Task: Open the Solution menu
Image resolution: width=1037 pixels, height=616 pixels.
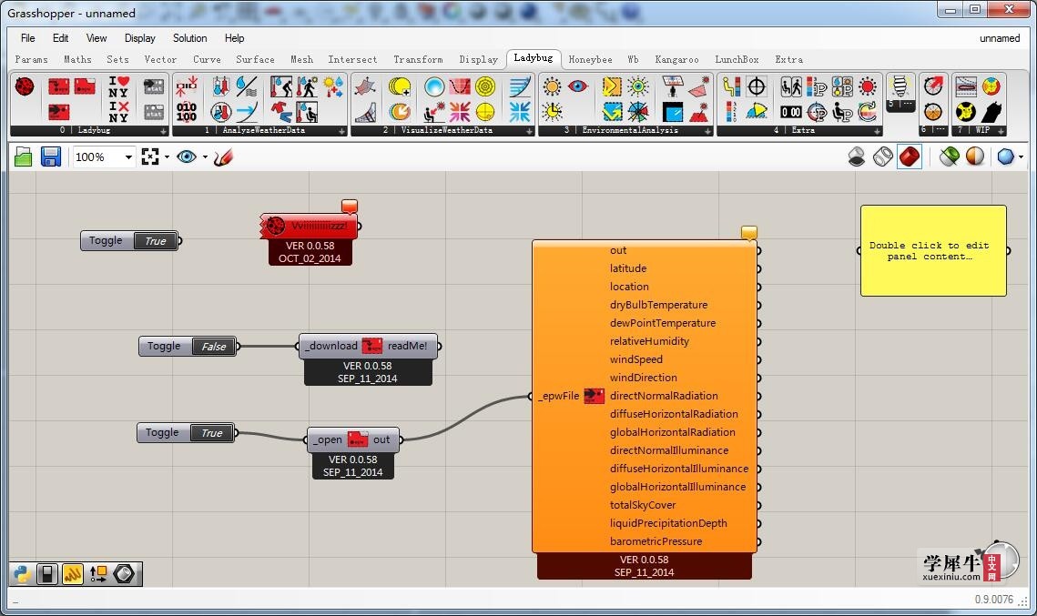Action: (189, 38)
